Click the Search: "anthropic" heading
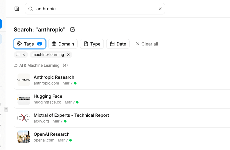The image size is (230, 150). (x=39, y=29)
